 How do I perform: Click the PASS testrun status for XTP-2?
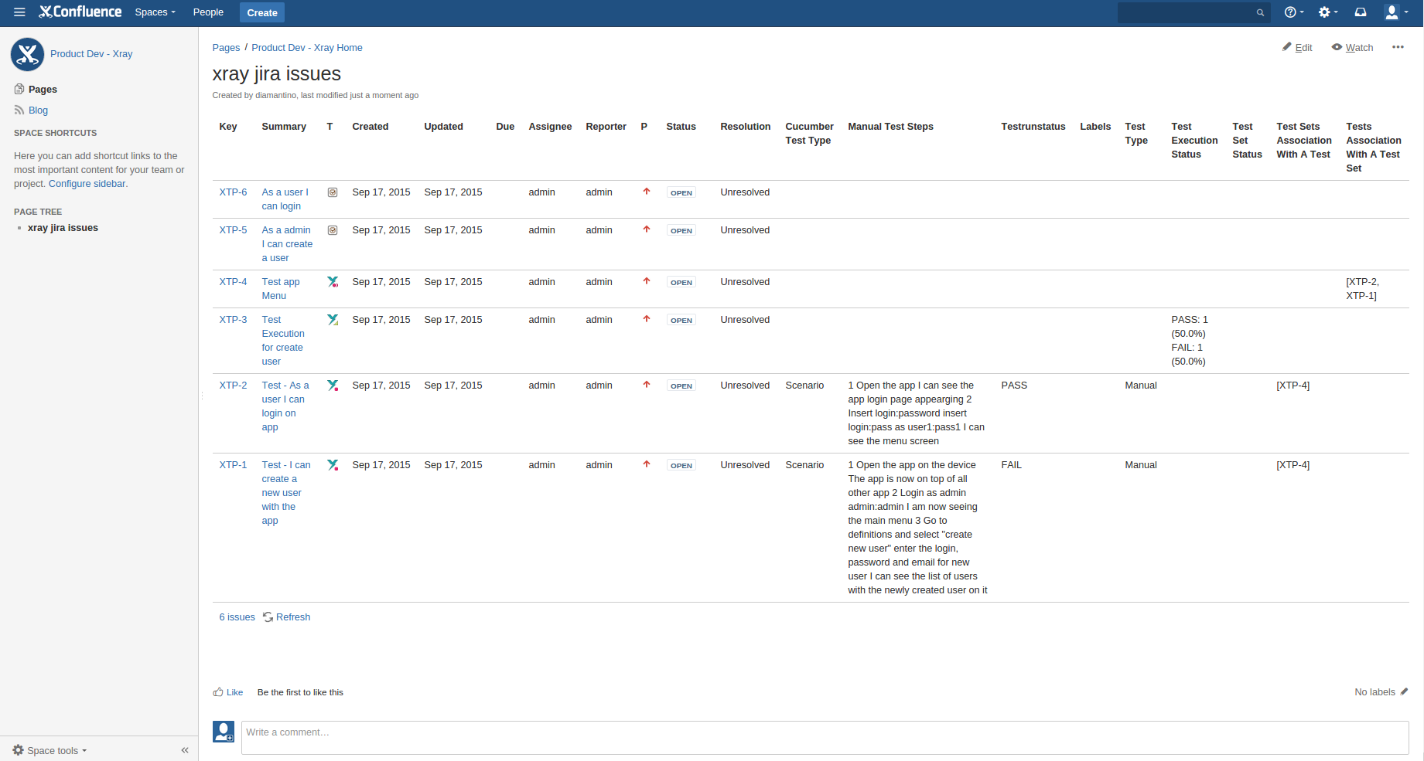click(1014, 386)
